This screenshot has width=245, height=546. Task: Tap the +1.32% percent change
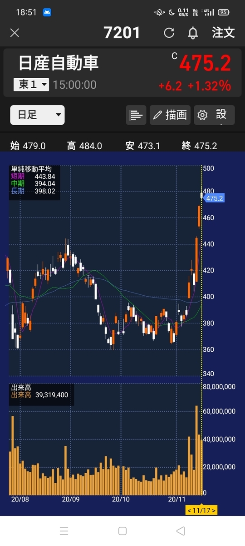(210, 86)
